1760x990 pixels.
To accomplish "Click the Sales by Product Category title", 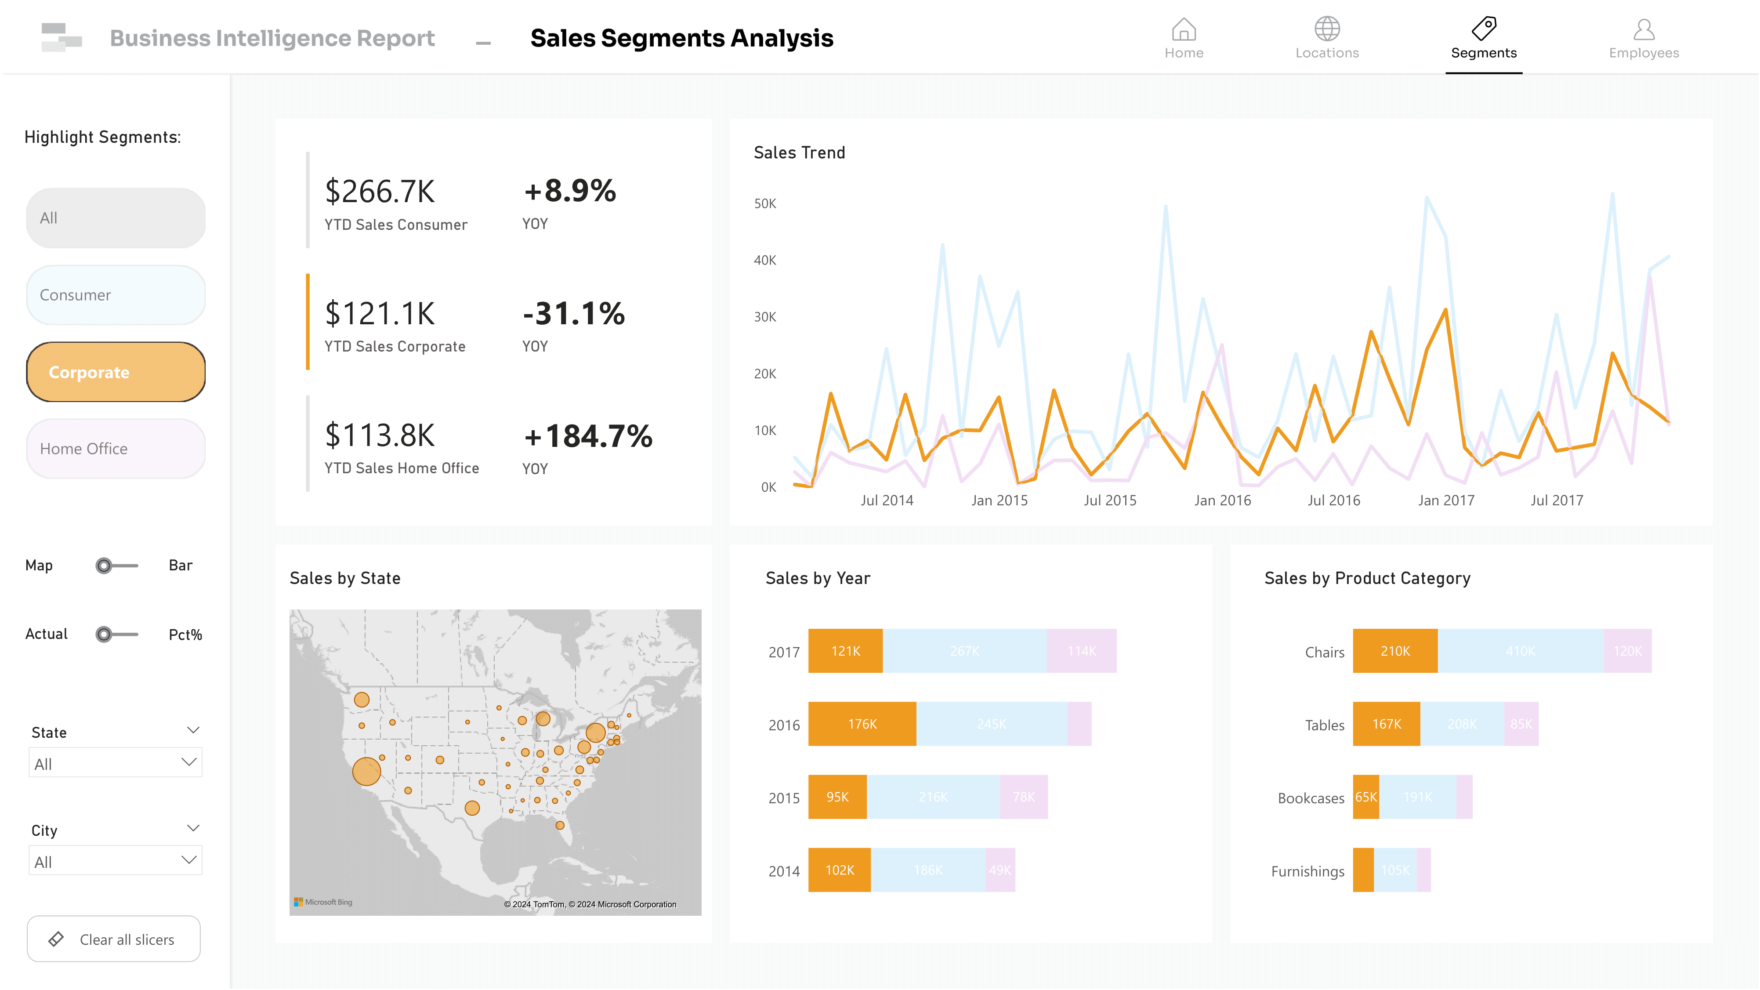I will (1367, 579).
